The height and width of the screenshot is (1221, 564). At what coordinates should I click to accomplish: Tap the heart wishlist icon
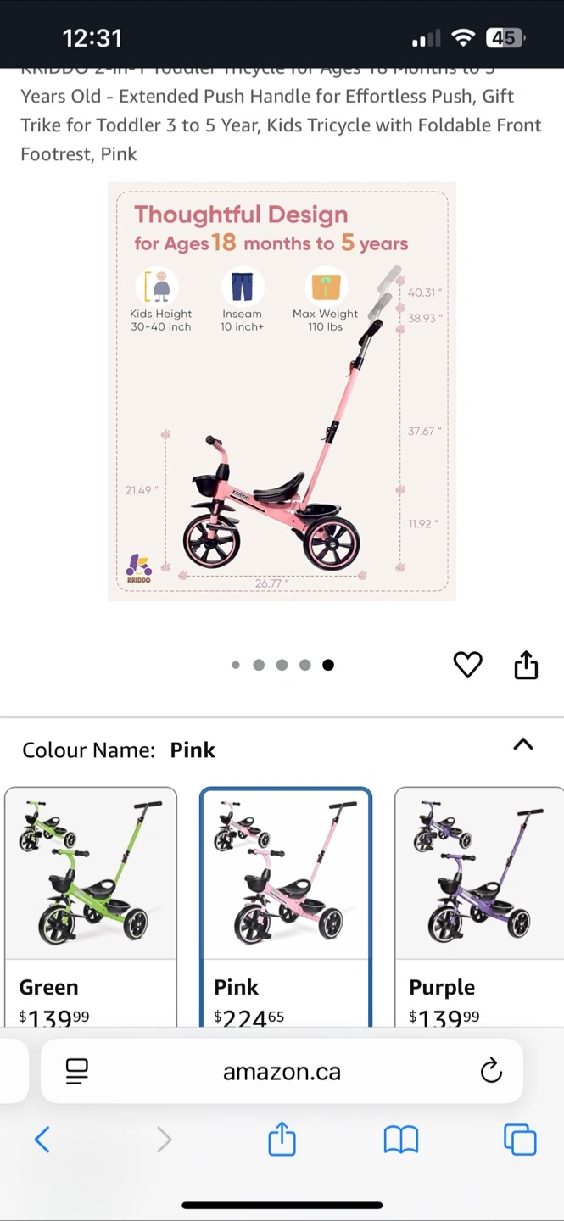pos(467,665)
